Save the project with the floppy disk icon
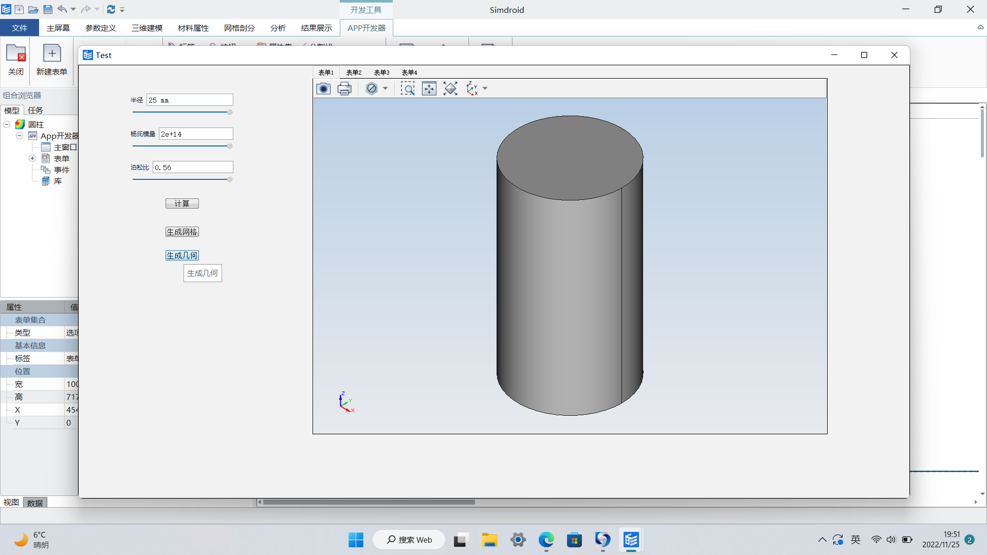987x555 pixels. coord(47,9)
